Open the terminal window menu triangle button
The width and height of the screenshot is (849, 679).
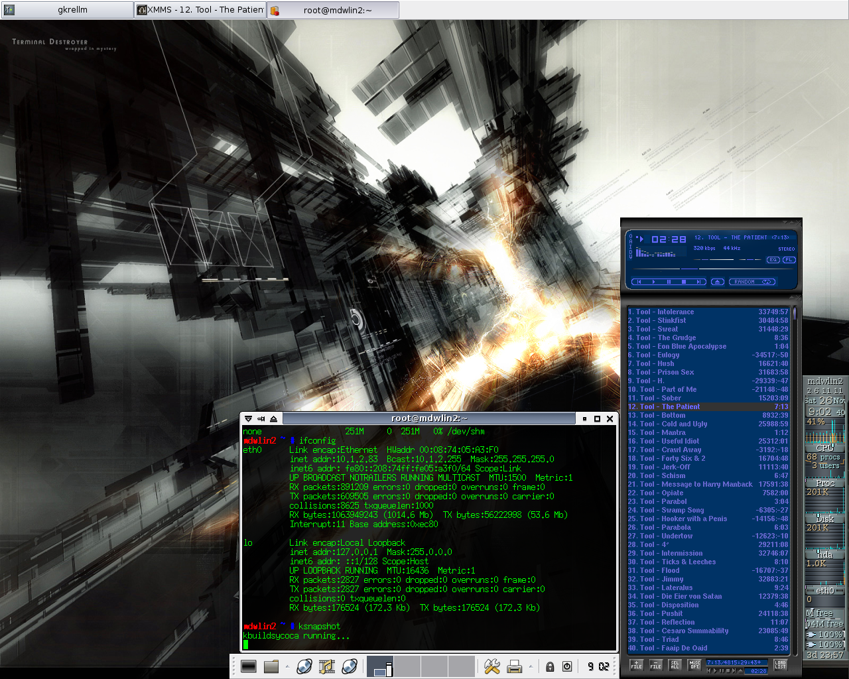pos(248,418)
